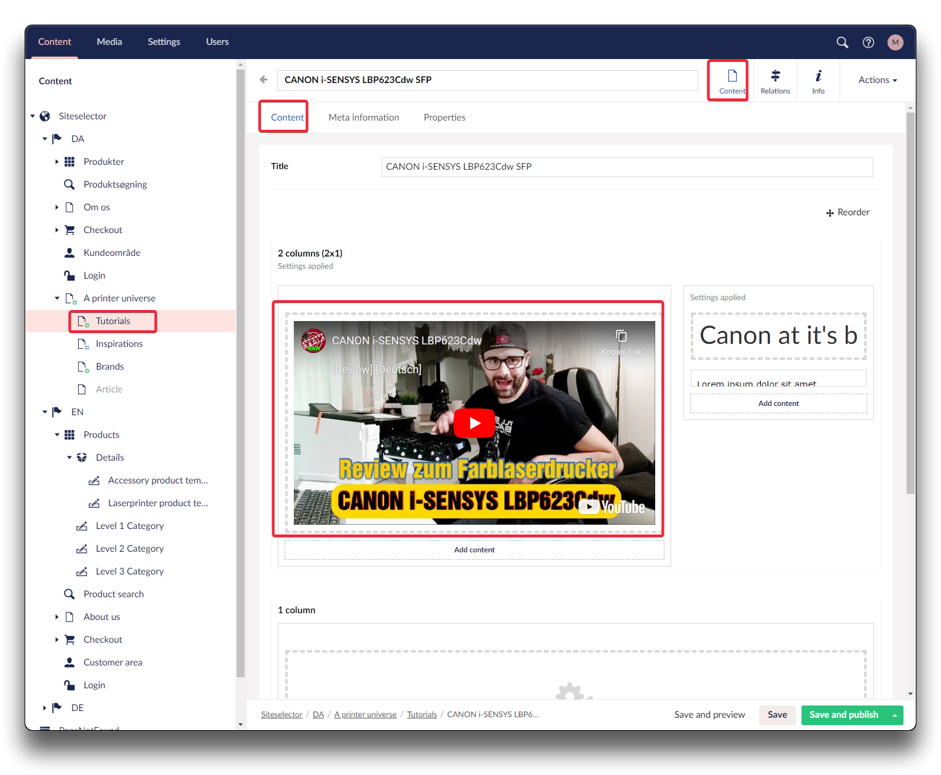Viewport: 941px width, 775px height.
Task: Click the user avatar in header
Action: pos(895,42)
